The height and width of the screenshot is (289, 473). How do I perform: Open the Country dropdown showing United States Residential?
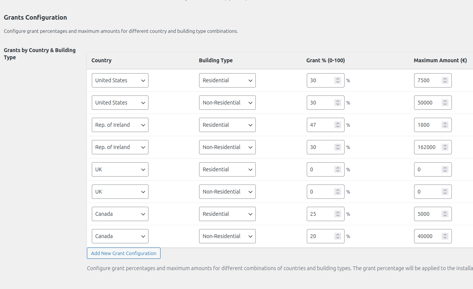(120, 80)
